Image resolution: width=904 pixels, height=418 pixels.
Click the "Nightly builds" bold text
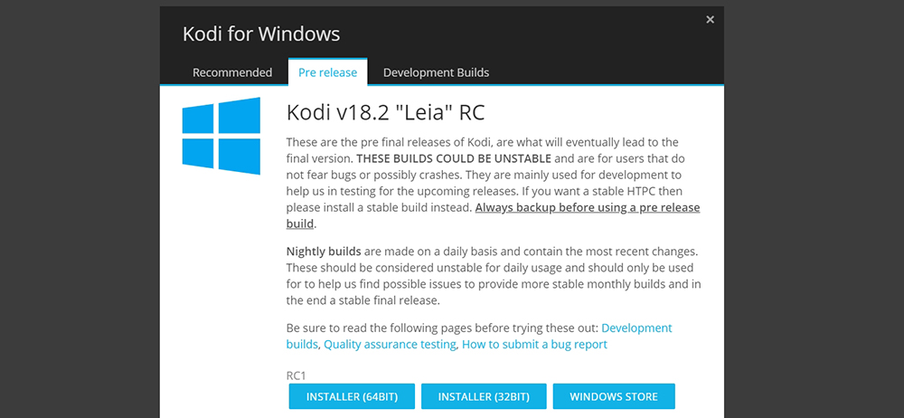pos(324,252)
